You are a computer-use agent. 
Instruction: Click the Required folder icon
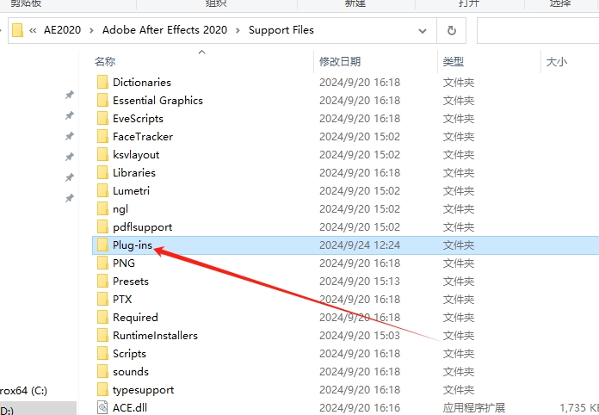point(102,317)
